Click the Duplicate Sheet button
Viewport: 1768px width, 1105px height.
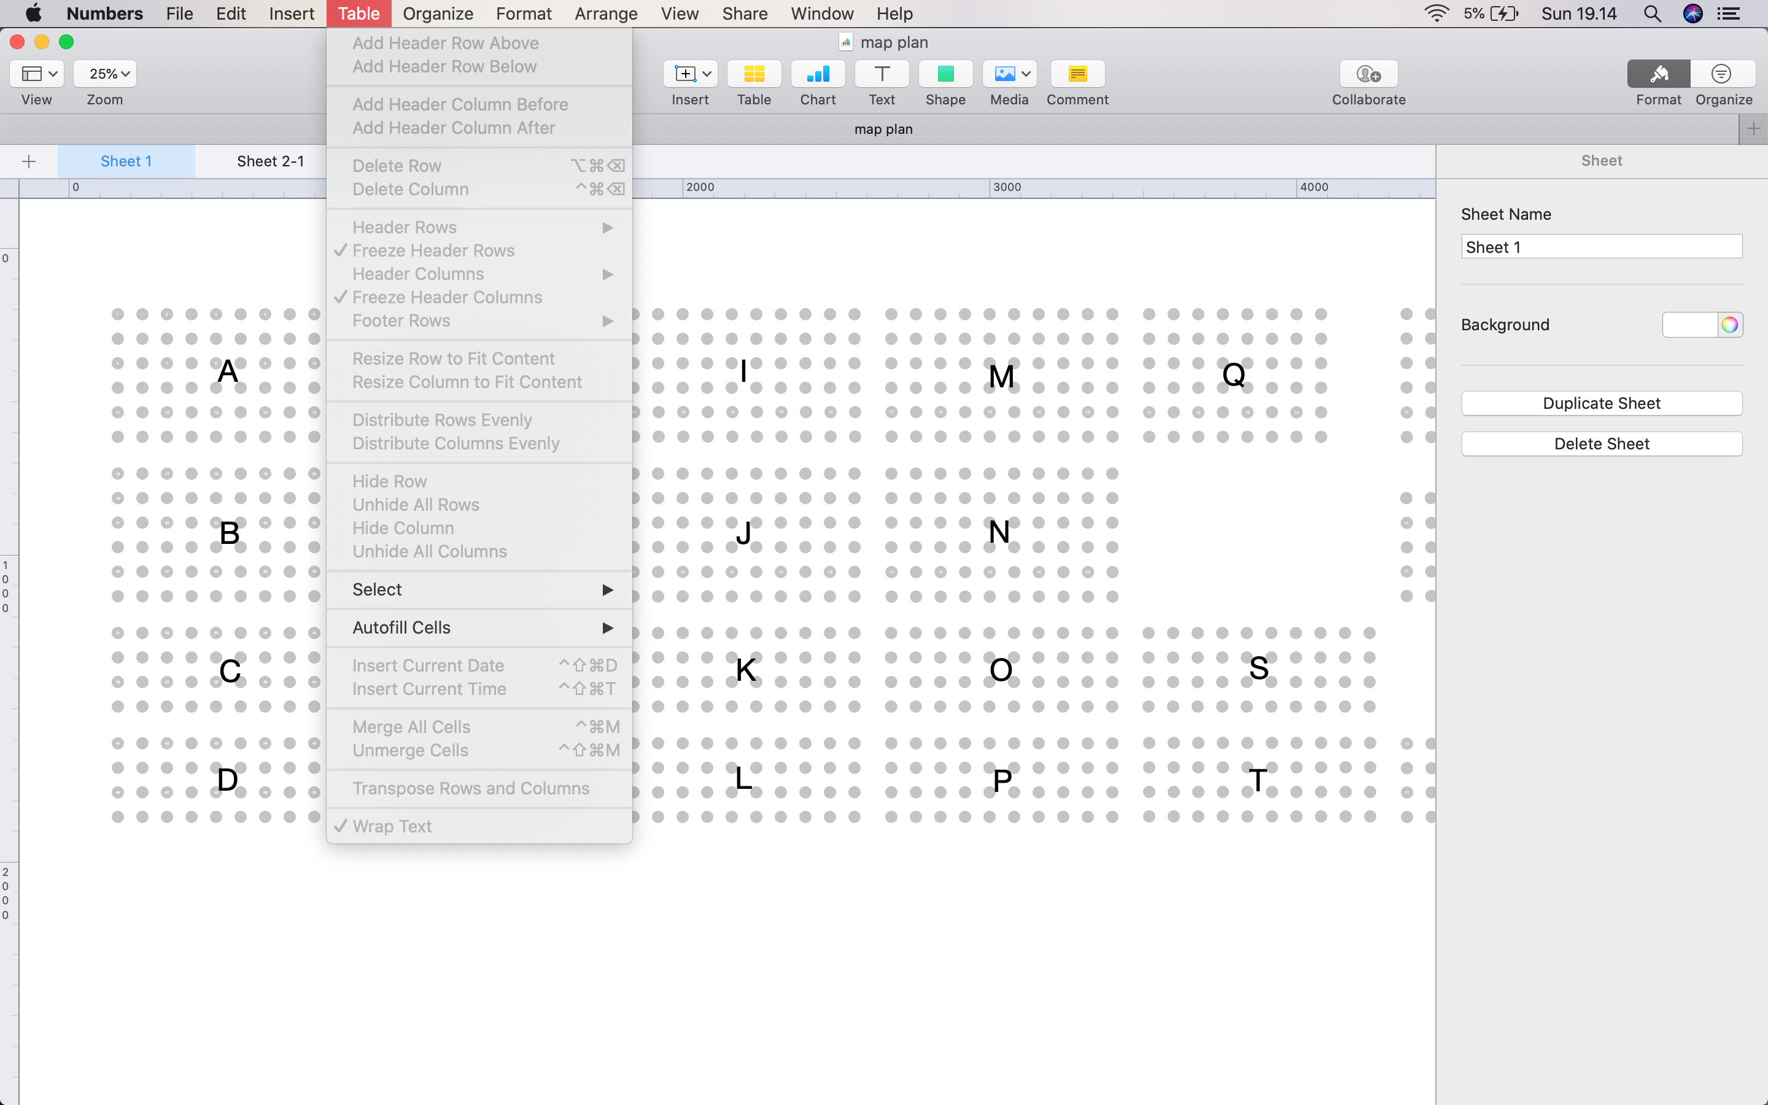coord(1600,403)
